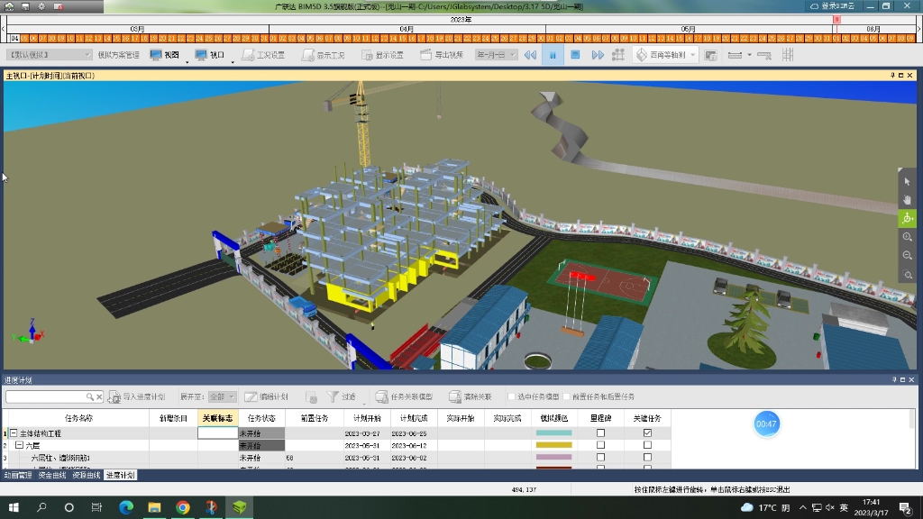Switch to 资金曲线 tab
The image size is (923, 519).
coord(51,475)
